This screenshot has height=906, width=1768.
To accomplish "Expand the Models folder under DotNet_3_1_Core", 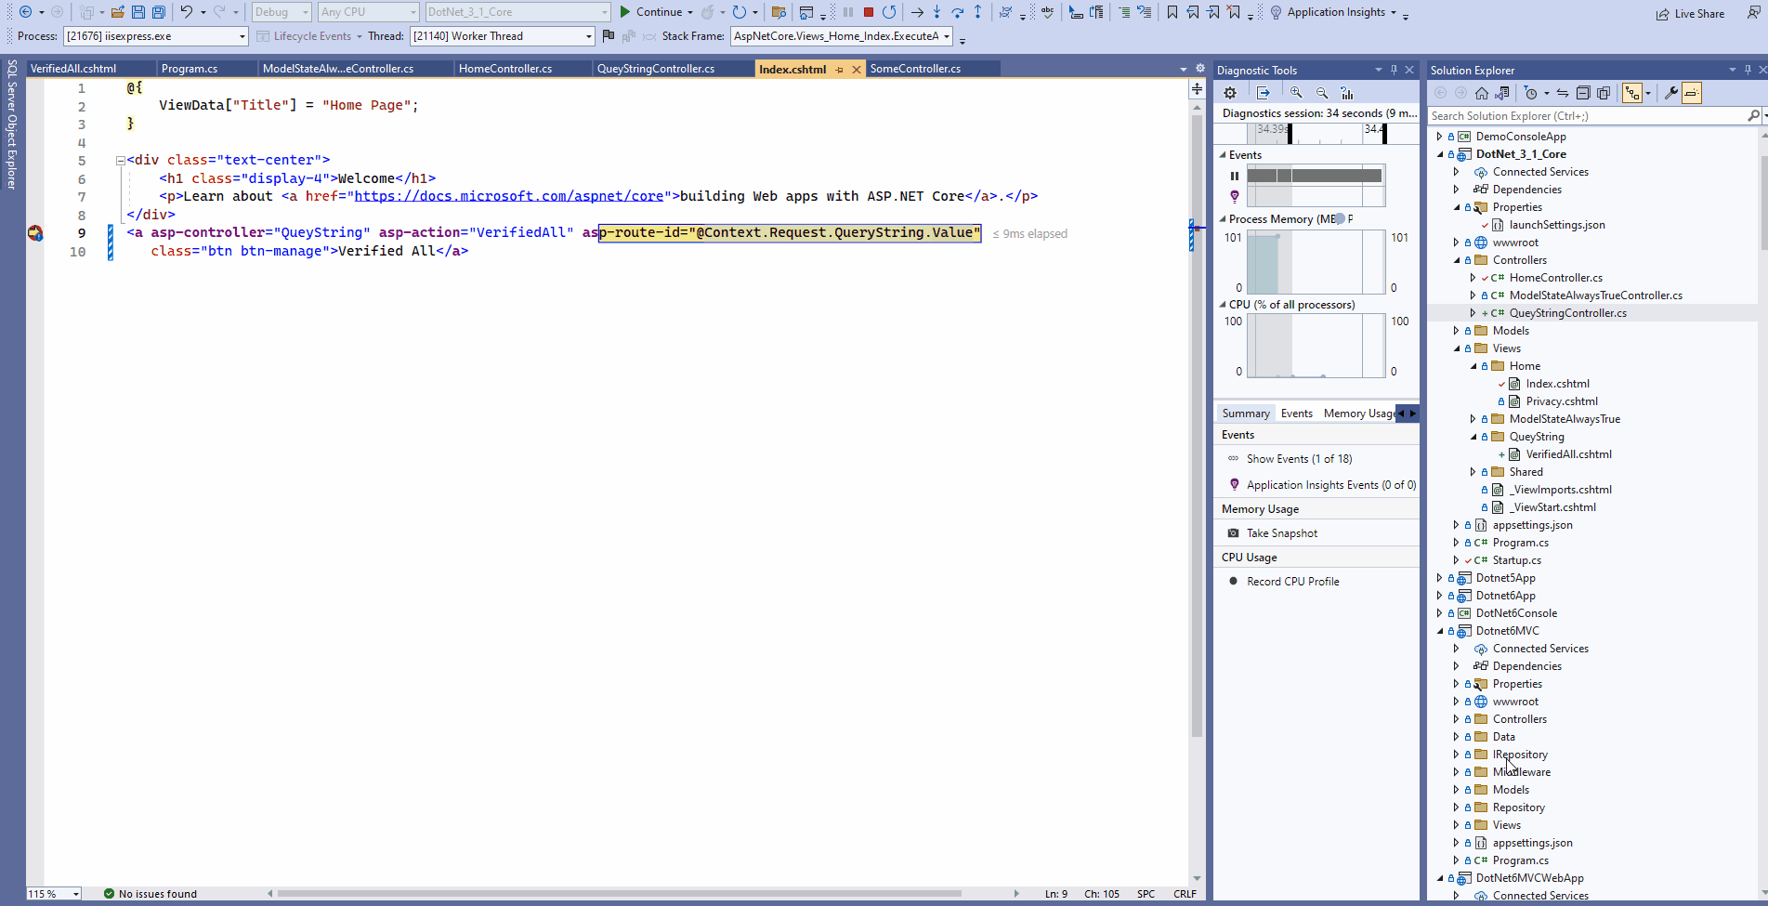I will [x=1457, y=330].
